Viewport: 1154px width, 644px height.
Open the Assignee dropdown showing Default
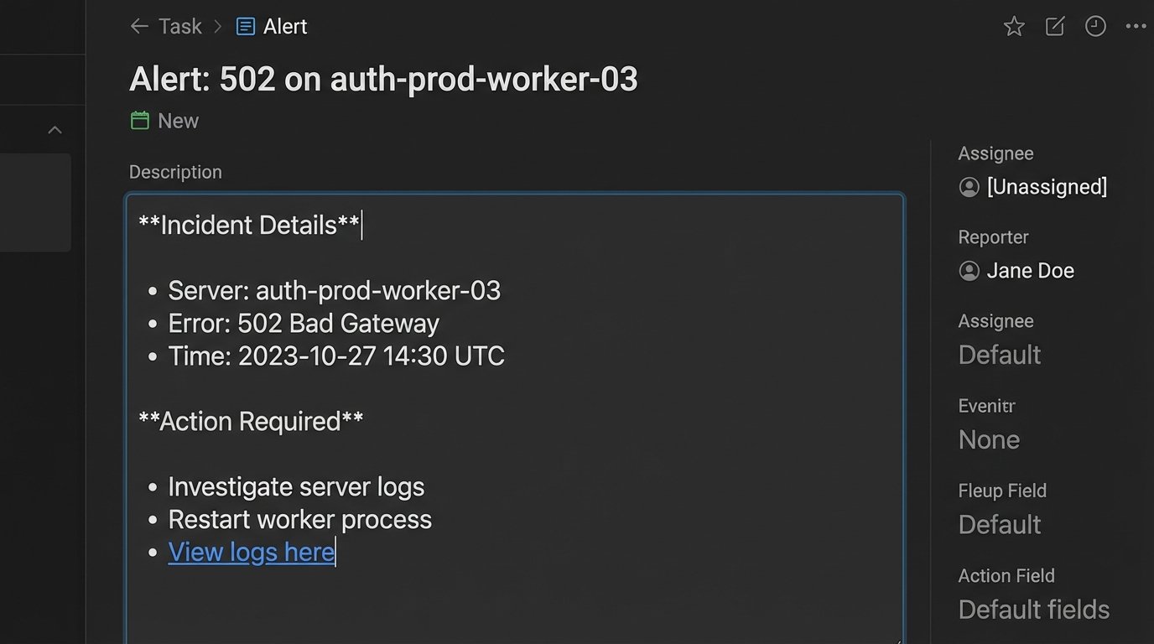pyautogui.click(x=1000, y=355)
